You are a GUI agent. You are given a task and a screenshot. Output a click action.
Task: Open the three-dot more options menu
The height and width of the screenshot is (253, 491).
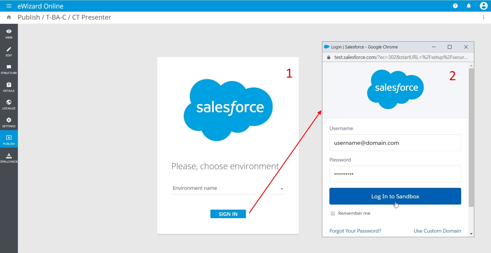[x=484, y=17]
